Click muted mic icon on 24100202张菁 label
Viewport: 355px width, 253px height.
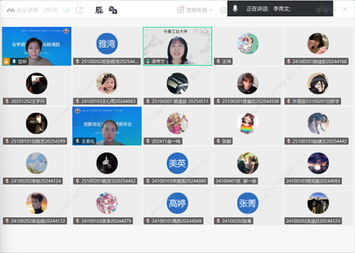pos(218,221)
